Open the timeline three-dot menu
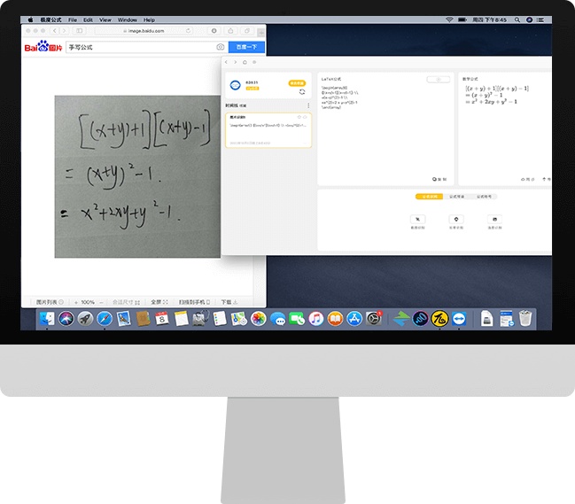 [308, 105]
